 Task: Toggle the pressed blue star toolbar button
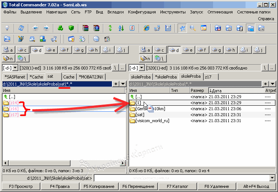click(182, 28)
